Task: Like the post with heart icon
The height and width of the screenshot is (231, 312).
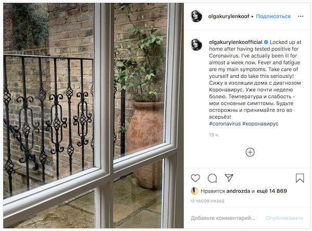Action: point(195,178)
